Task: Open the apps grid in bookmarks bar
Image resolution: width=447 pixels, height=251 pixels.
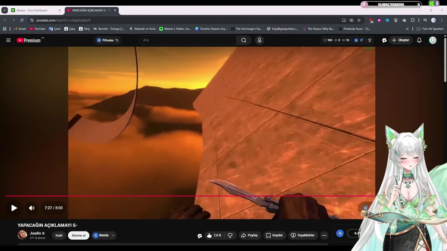Action: pos(5,29)
